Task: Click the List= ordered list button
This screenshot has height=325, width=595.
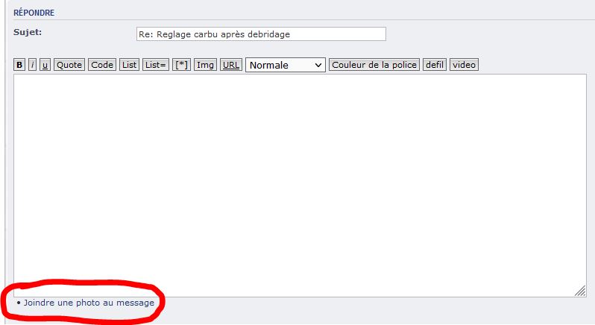Action: tap(156, 65)
